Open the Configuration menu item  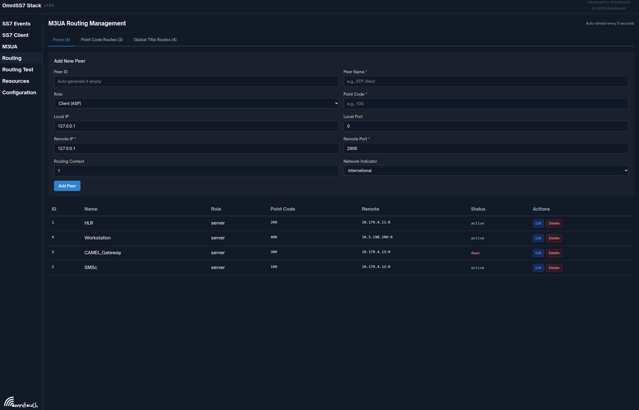click(19, 93)
